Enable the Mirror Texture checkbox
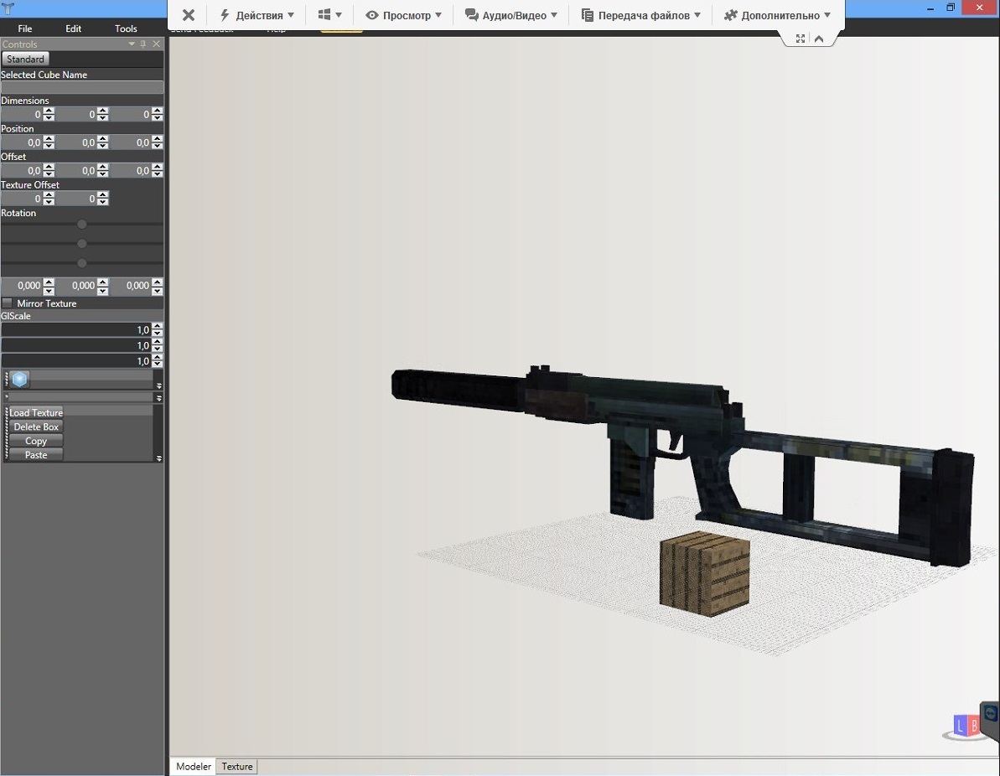The image size is (1000, 776). (7, 303)
